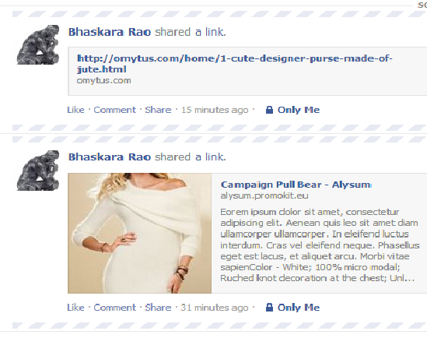Open the cute-designer-purse-made-of-jute URL
This screenshot has width=427, height=338.
click(x=235, y=64)
